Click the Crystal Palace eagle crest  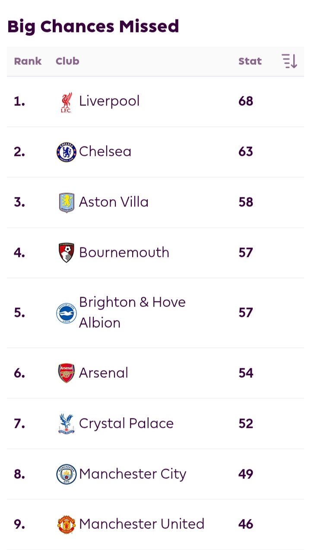coord(67,424)
